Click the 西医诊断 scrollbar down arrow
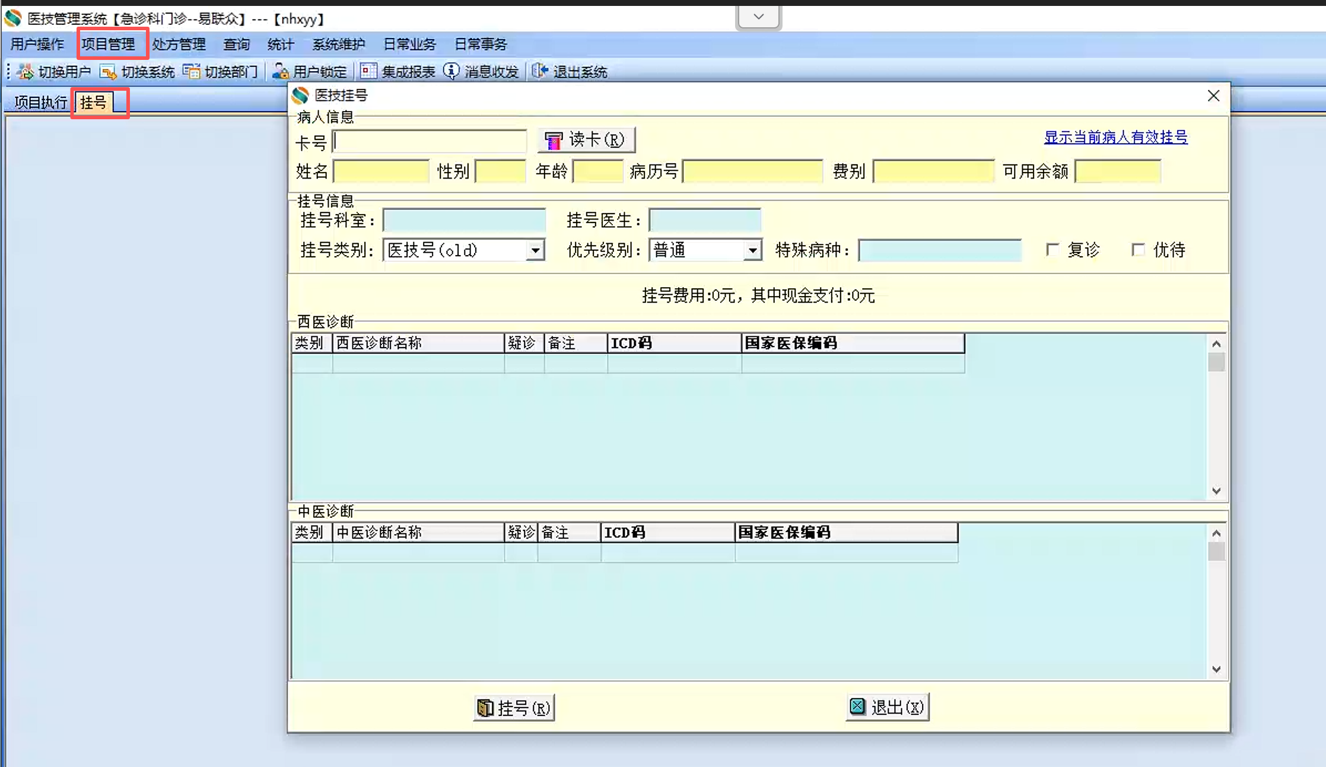This screenshot has height=767, width=1326. 1216,491
